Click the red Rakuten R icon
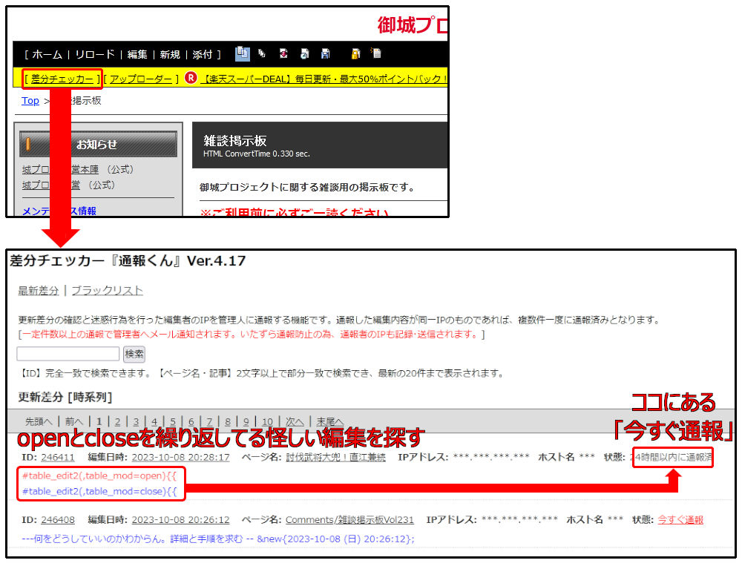The width and height of the screenshot is (742, 566). click(191, 79)
